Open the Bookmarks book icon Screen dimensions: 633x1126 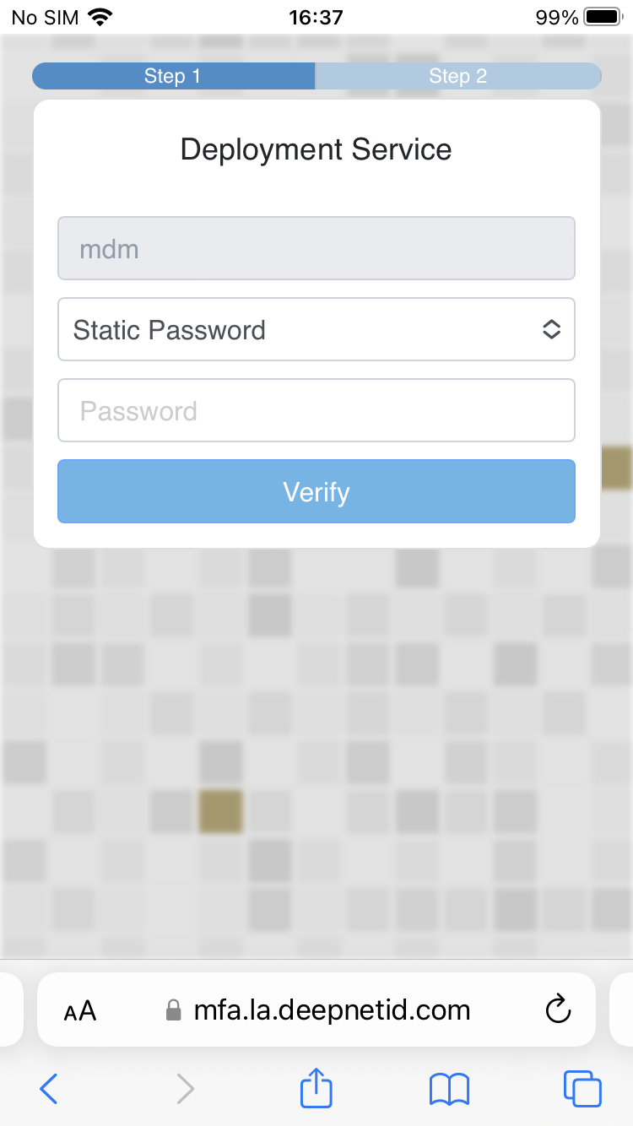(449, 1089)
